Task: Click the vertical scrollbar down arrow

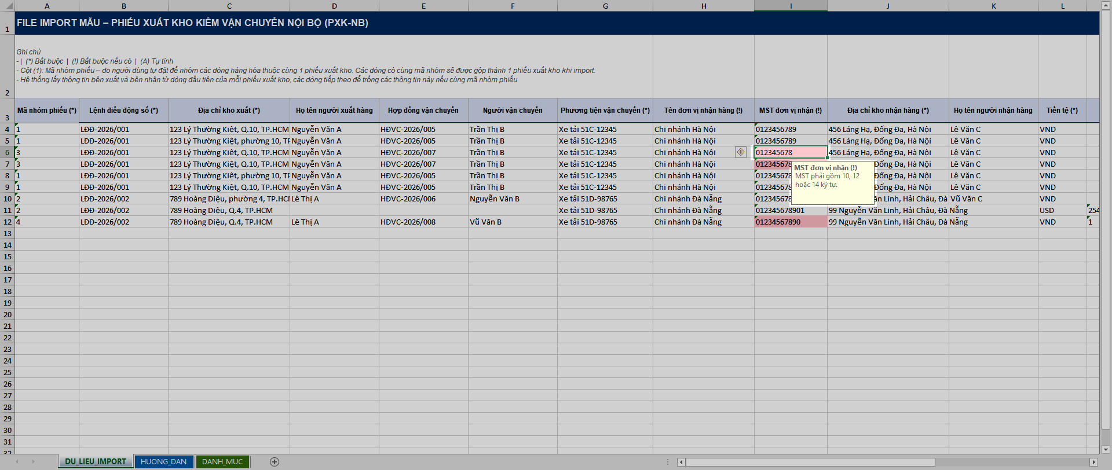Action: (x=1106, y=450)
